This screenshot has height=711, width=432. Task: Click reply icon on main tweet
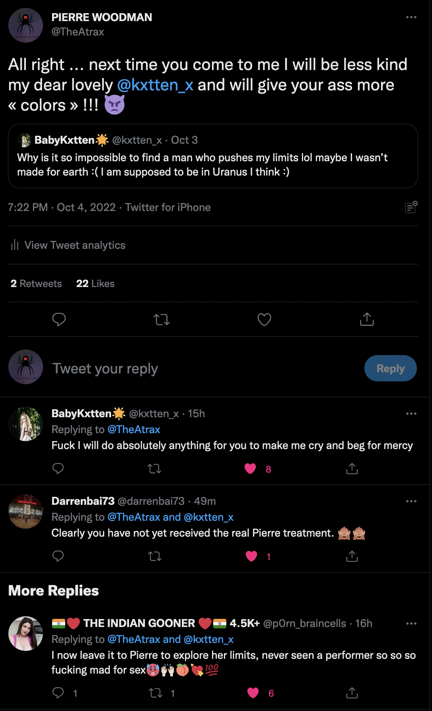point(59,319)
